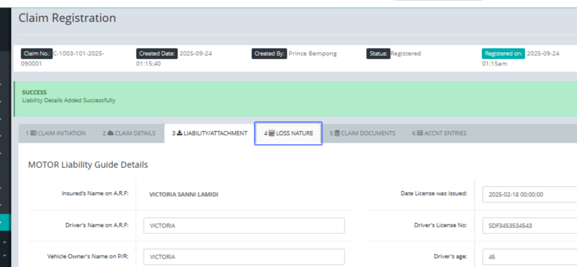Click the Claim Registration page heading

coord(67,18)
